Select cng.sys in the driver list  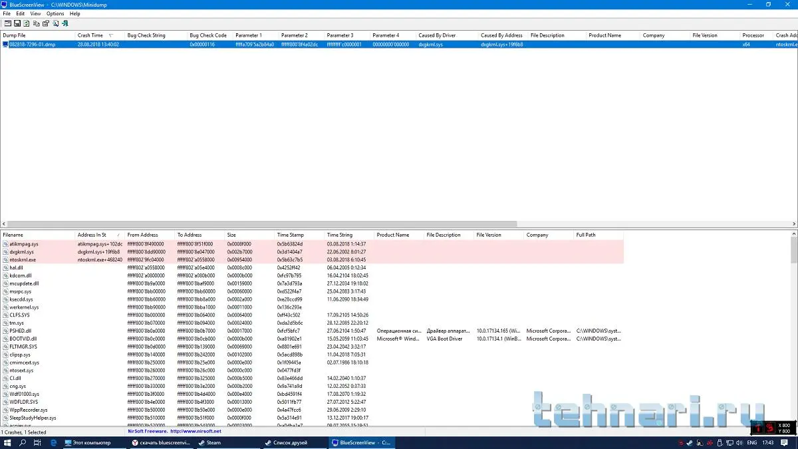(18, 386)
